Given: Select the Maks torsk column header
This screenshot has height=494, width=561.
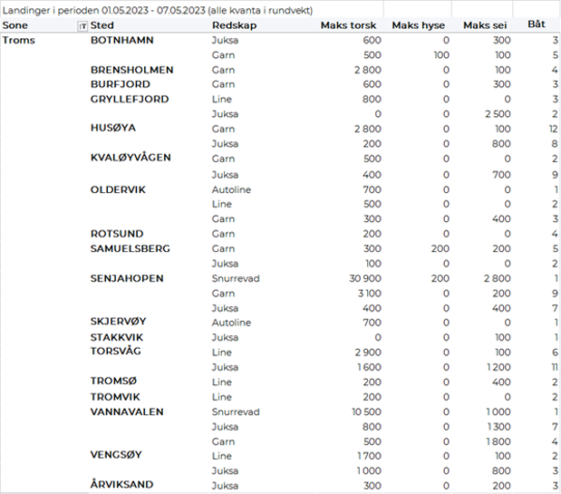Looking at the screenshot, I should (348, 25).
